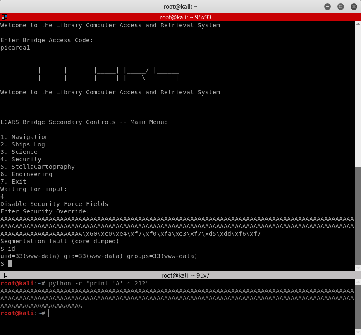
Task: Click 'Enter Bridge Access Code:' line
Action: 47,40
